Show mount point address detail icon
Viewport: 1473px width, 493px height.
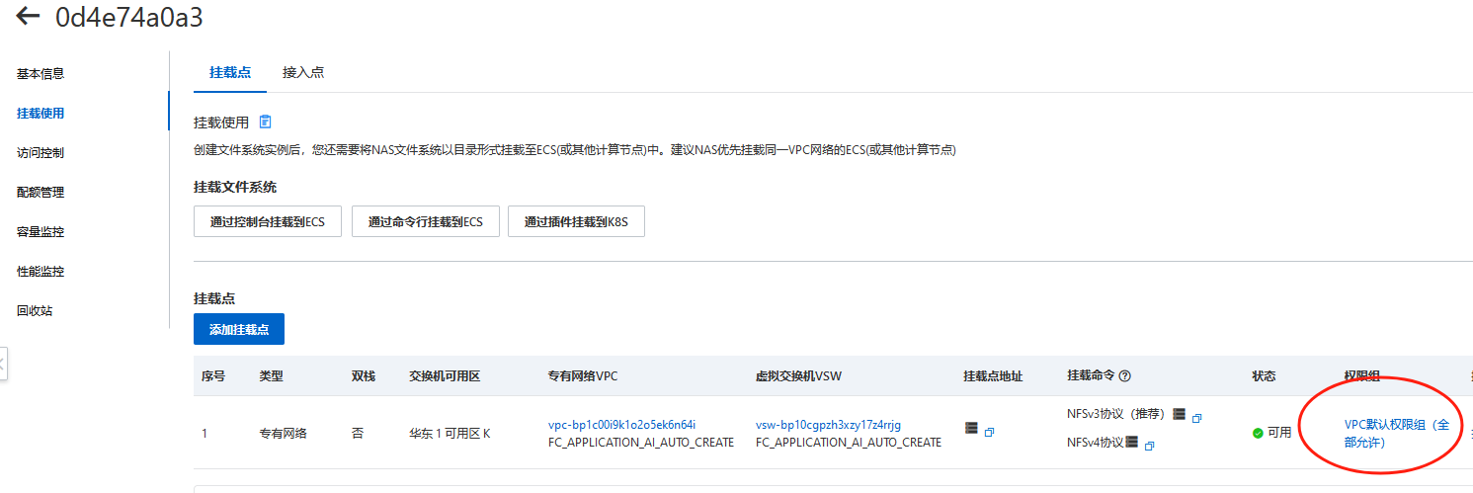pos(971,428)
